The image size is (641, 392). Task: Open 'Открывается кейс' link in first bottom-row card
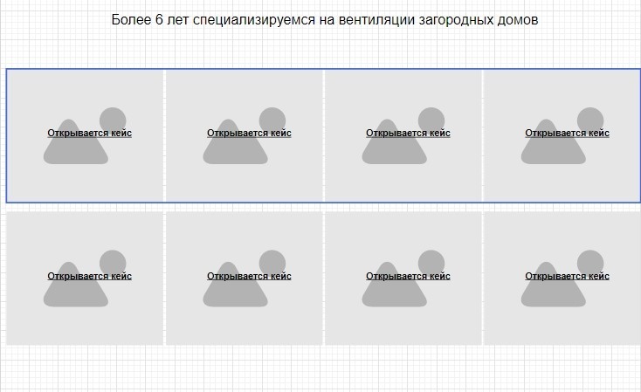coord(90,276)
